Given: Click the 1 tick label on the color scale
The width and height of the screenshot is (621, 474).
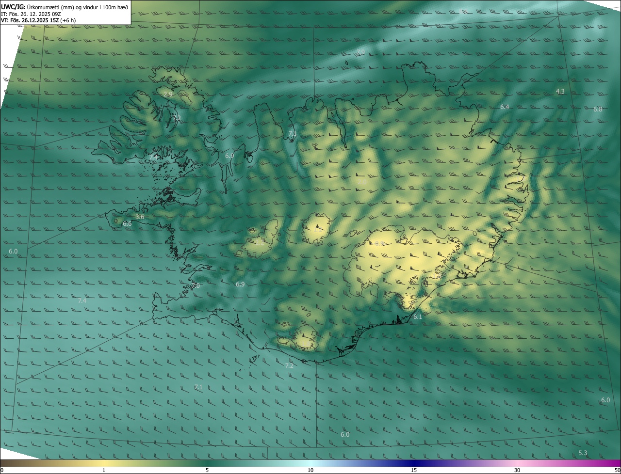Looking at the screenshot, I should 104,470.
